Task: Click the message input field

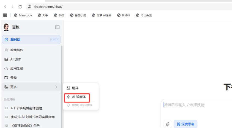Action: coord(195,105)
